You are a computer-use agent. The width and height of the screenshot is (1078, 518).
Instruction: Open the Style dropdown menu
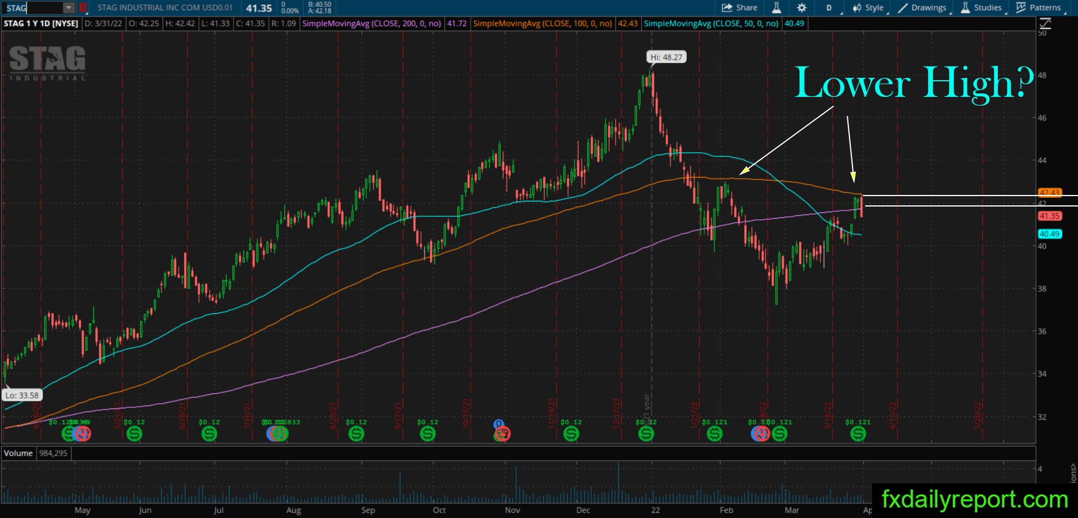[x=869, y=7]
